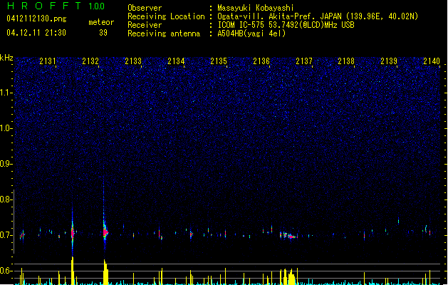
Task: Select antenna value A504HB(yagi 4el)
Action: coord(251,33)
